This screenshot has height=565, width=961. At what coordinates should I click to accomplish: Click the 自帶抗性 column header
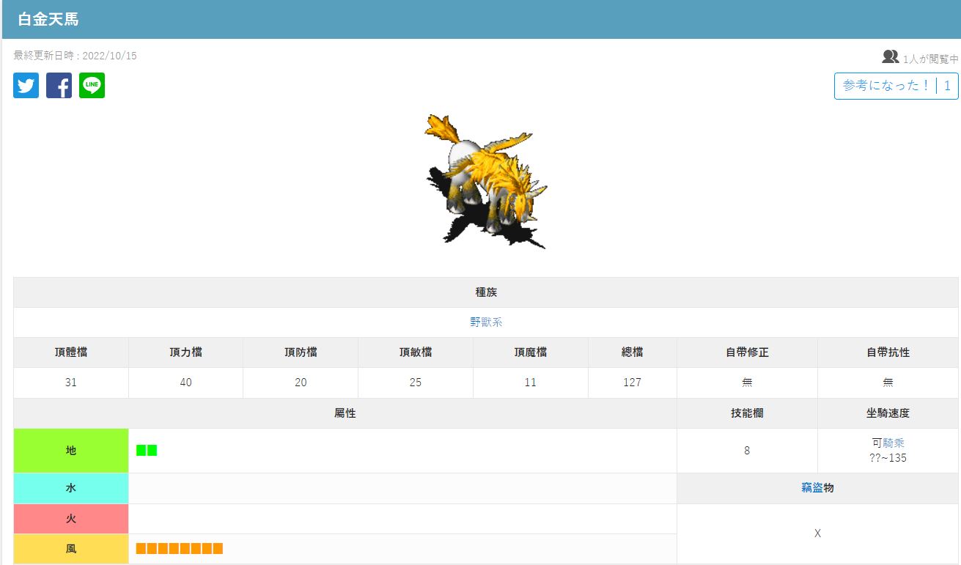(888, 352)
